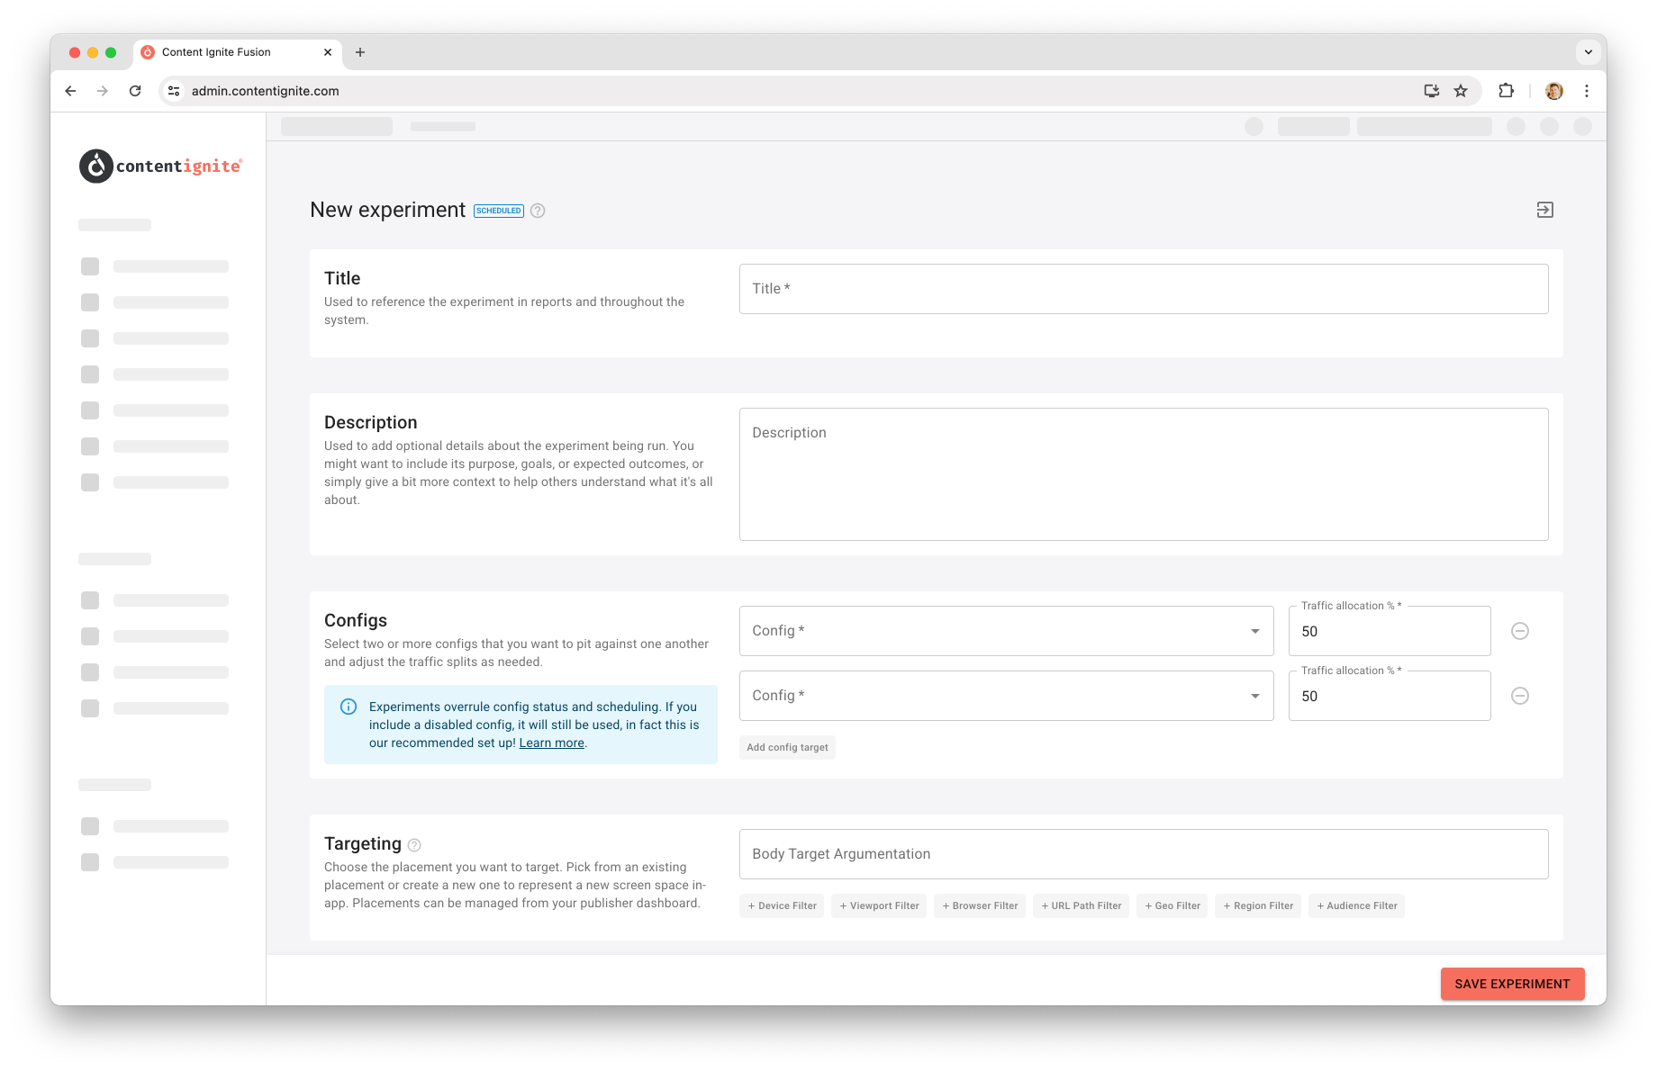Screen dimensions: 1657x1072
Task: Reload the current page
Action: (135, 91)
